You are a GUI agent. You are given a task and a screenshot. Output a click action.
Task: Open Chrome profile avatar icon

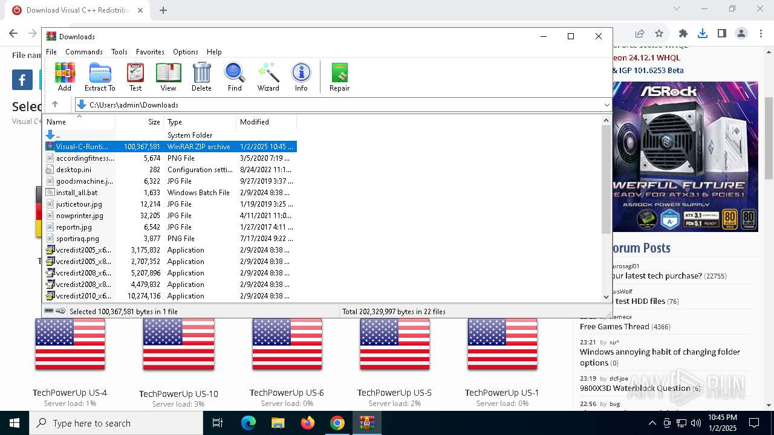click(741, 33)
